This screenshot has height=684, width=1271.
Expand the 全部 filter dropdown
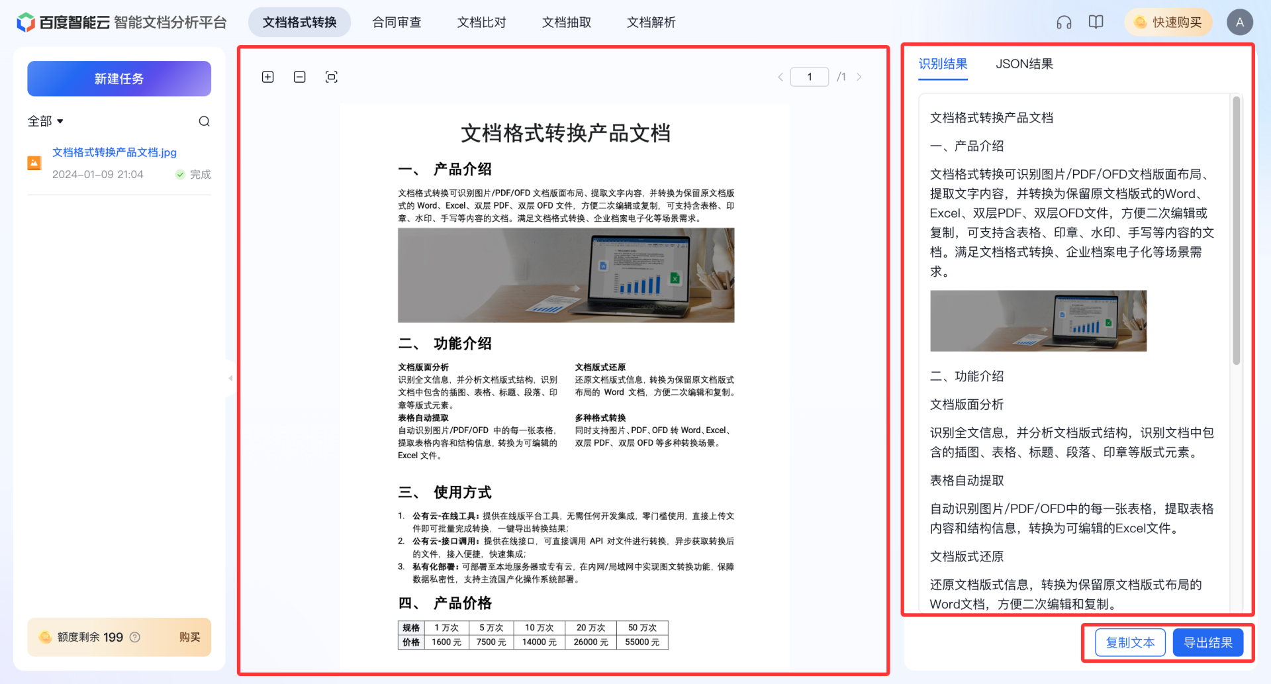[45, 121]
